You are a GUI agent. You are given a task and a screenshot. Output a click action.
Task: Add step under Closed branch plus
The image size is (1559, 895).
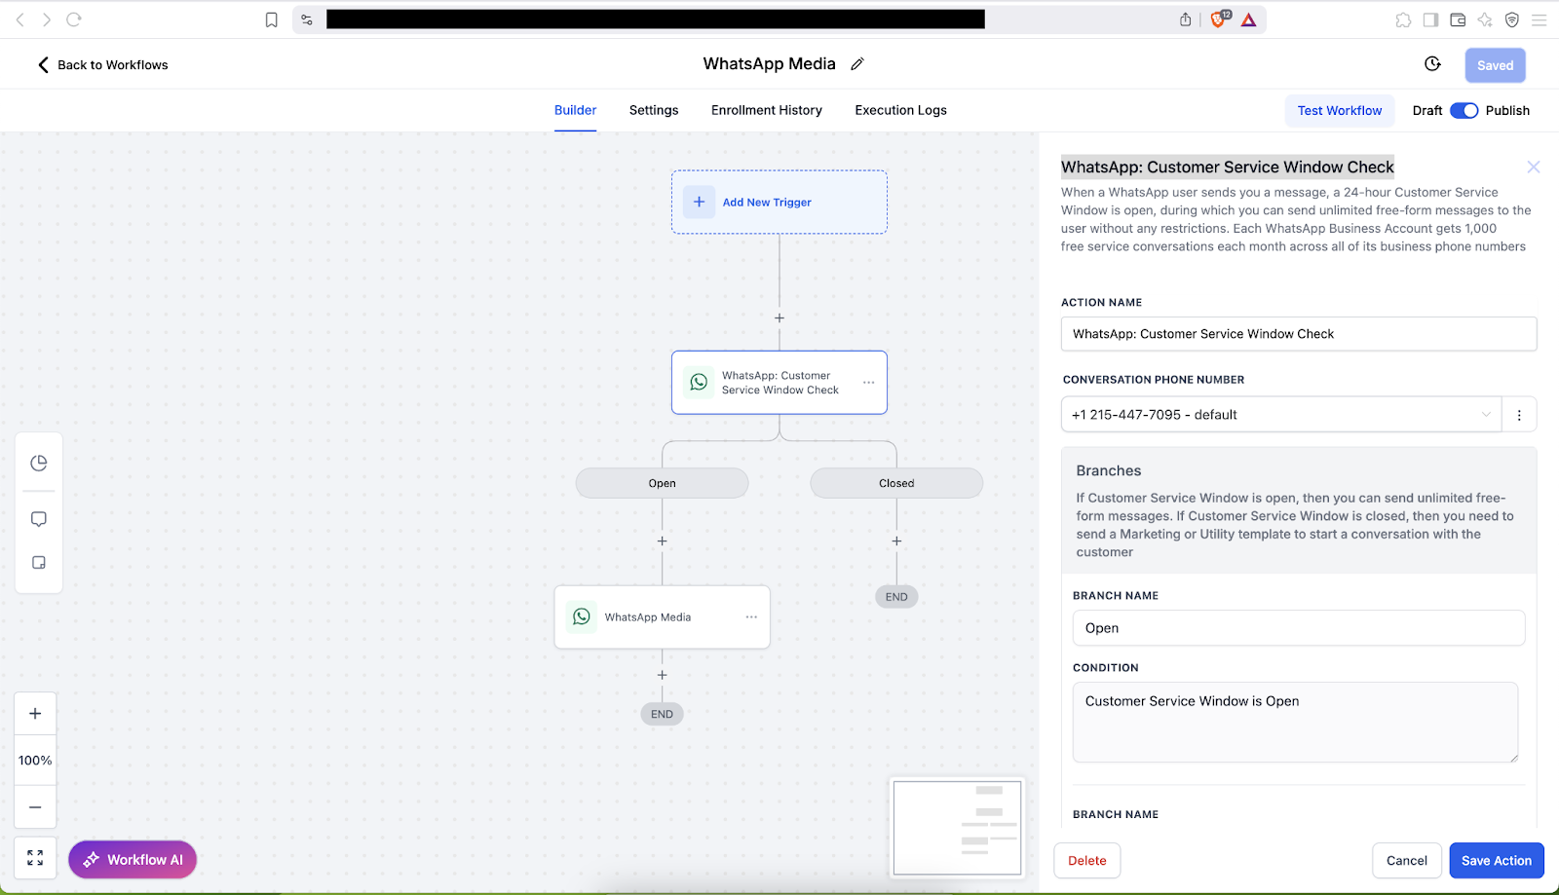tap(896, 541)
